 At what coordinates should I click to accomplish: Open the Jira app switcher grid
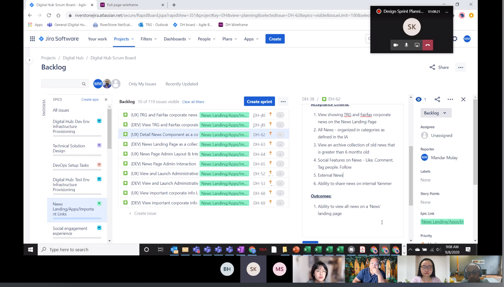tap(32, 39)
